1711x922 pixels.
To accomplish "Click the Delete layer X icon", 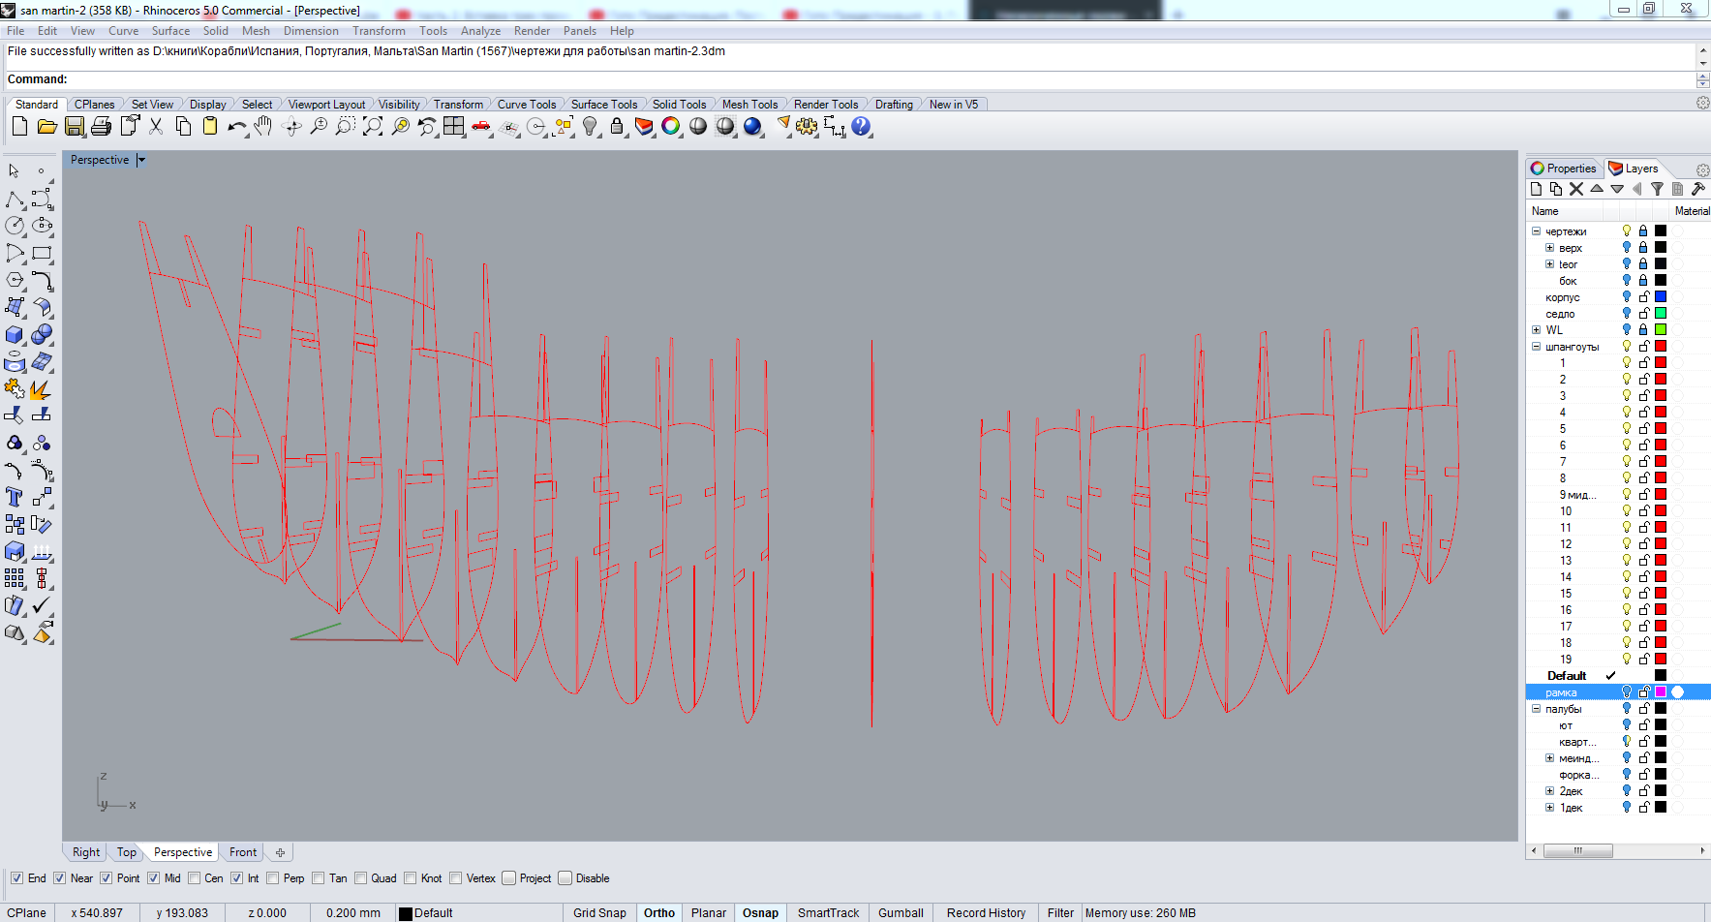I will [x=1576, y=189].
